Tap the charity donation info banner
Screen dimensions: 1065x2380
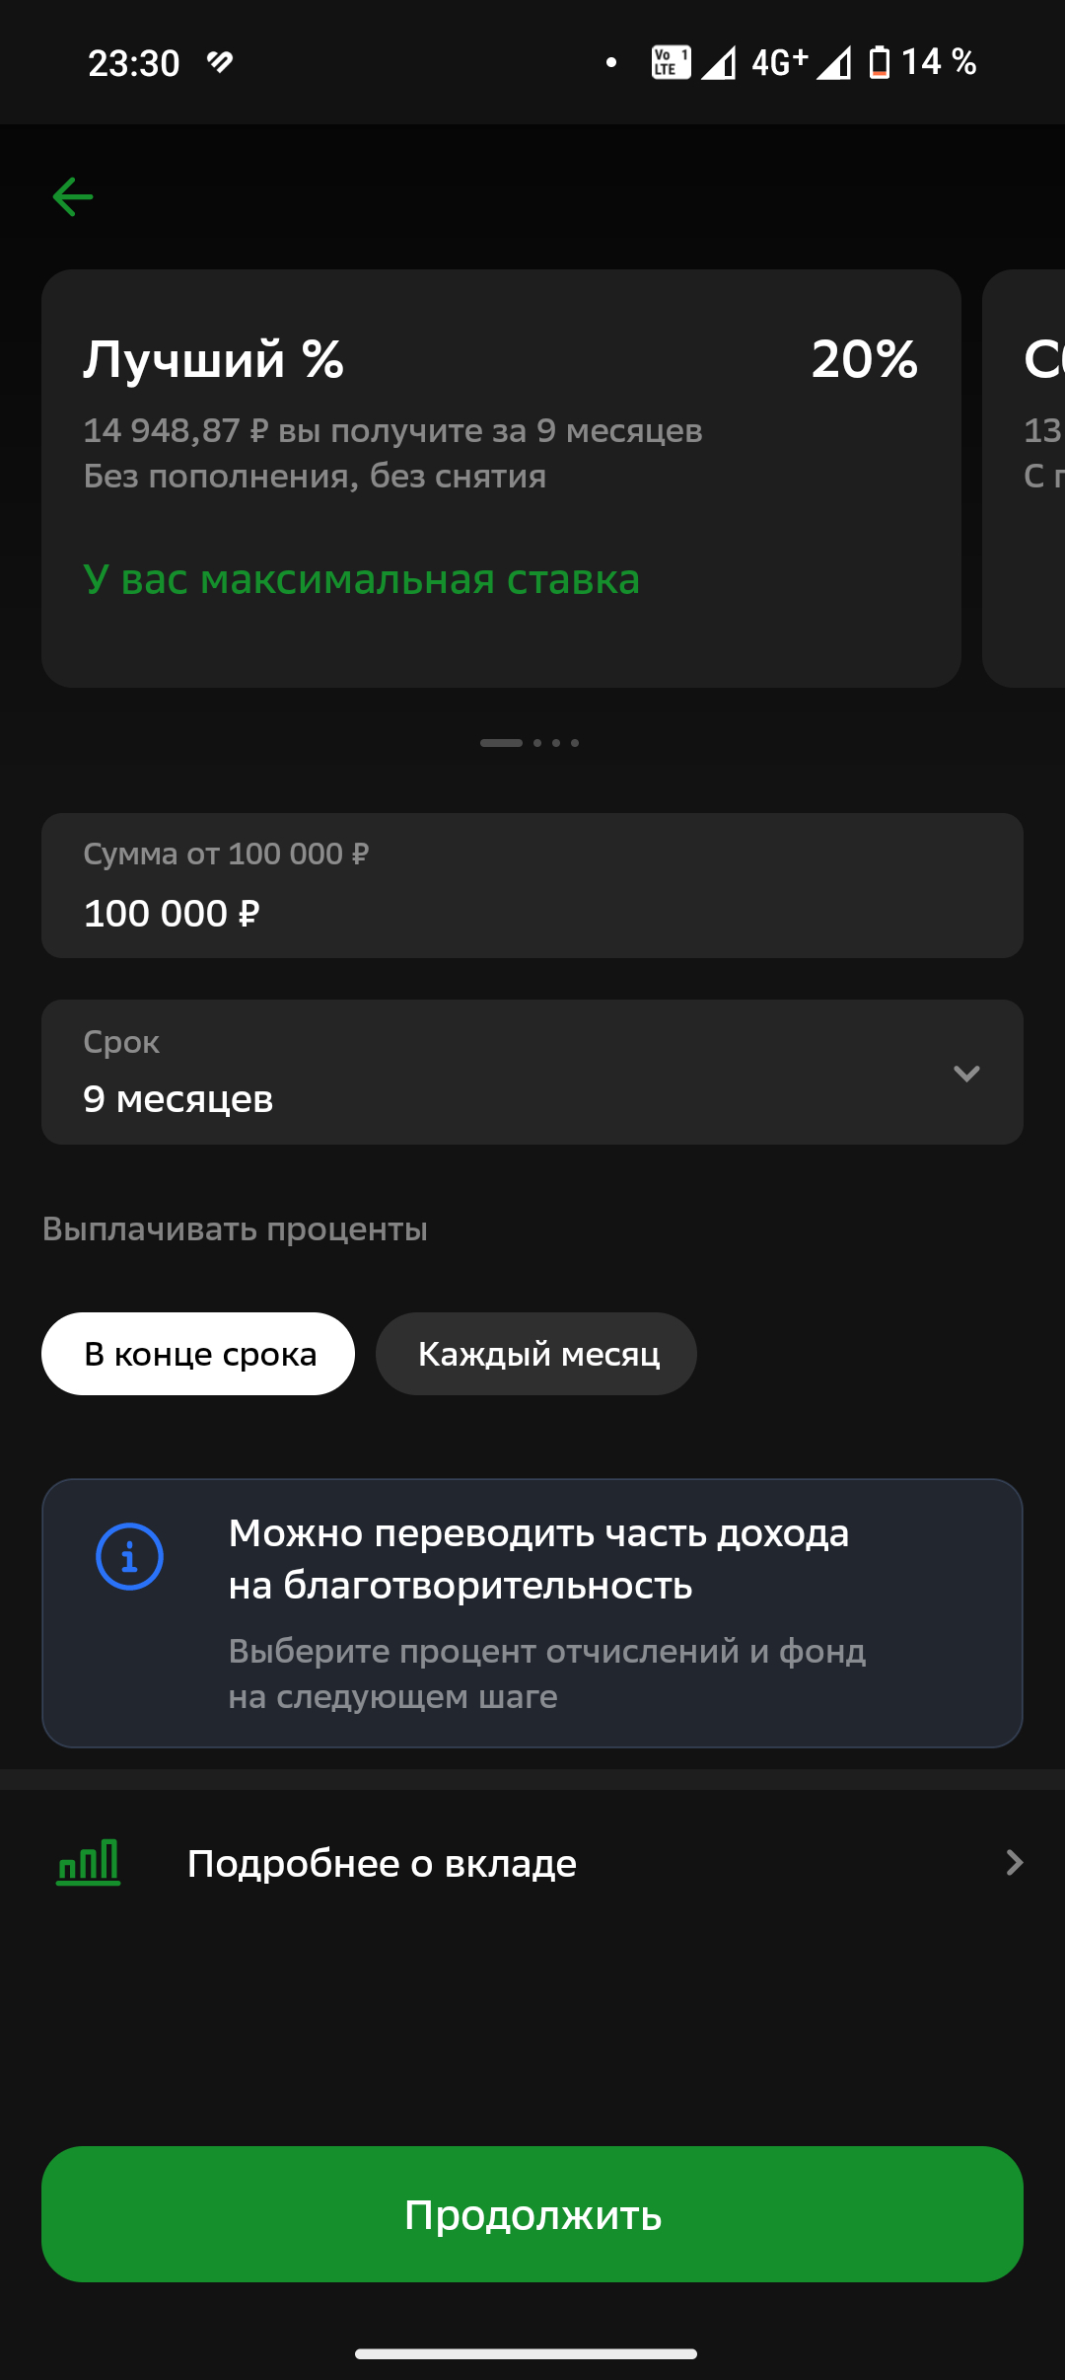coord(532,1612)
